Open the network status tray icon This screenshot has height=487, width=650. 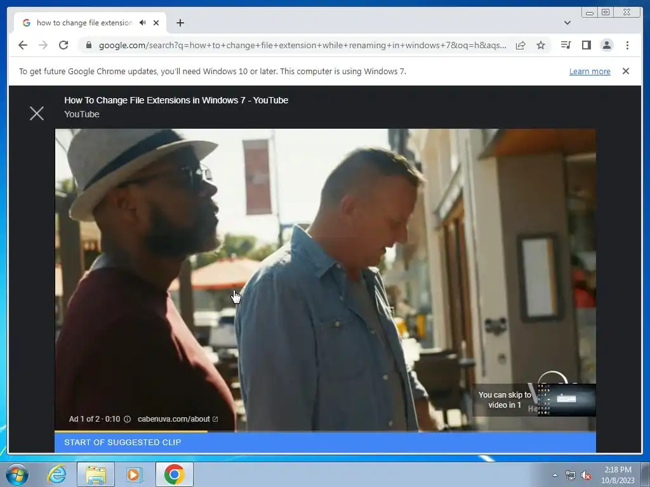pos(571,476)
